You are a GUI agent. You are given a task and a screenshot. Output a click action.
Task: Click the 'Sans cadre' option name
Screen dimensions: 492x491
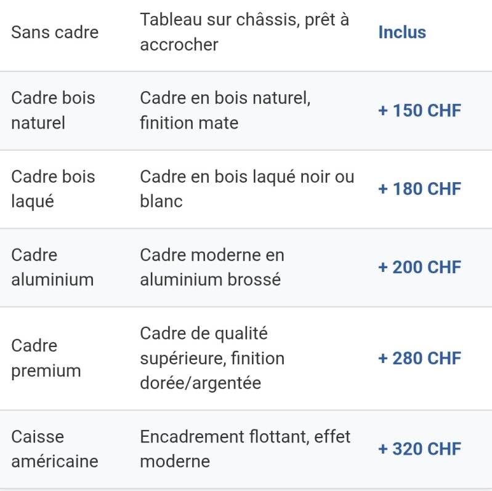55,32
